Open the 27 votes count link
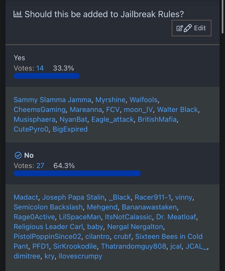This screenshot has width=225, height=271. (x=40, y=166)
